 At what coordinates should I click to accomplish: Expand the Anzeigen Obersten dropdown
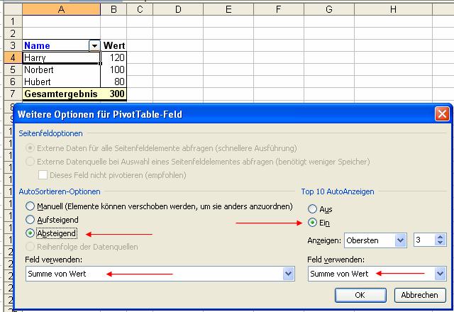click(x=401, y=241)
